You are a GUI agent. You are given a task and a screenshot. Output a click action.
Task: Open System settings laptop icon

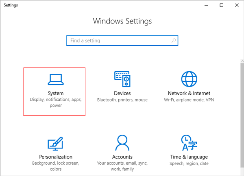pyautogui.click(x=56, y=80)
